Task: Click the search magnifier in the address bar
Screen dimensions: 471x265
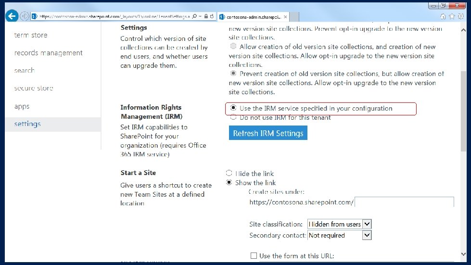Action: [x=194, y=16]
